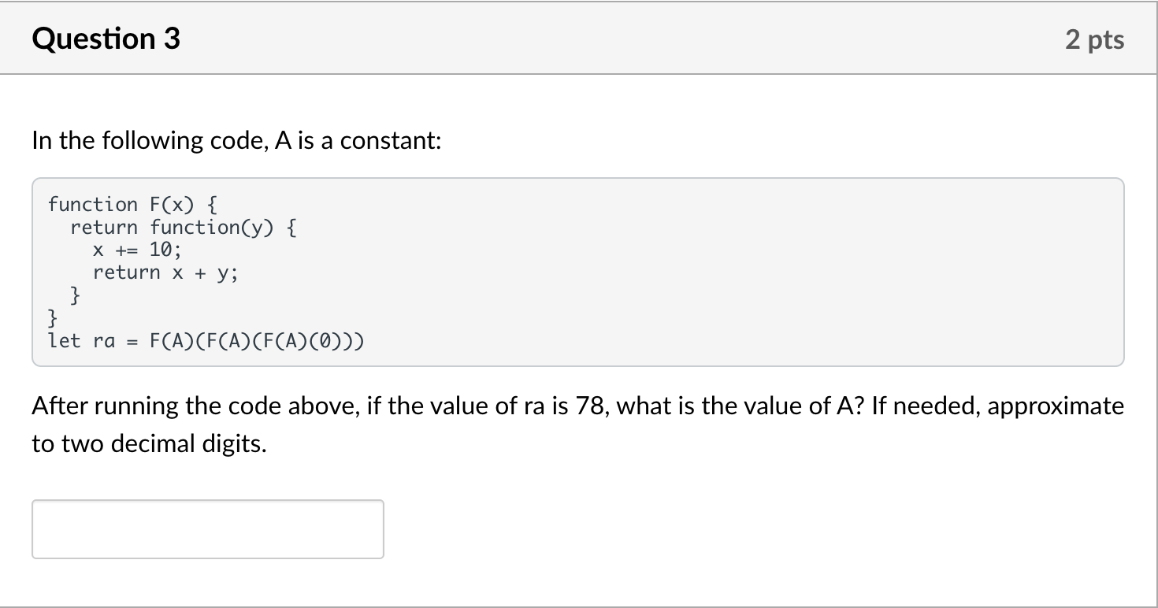Click the line return x + y;
Viewport: 1158px width, 608px height.
(164, 272)
